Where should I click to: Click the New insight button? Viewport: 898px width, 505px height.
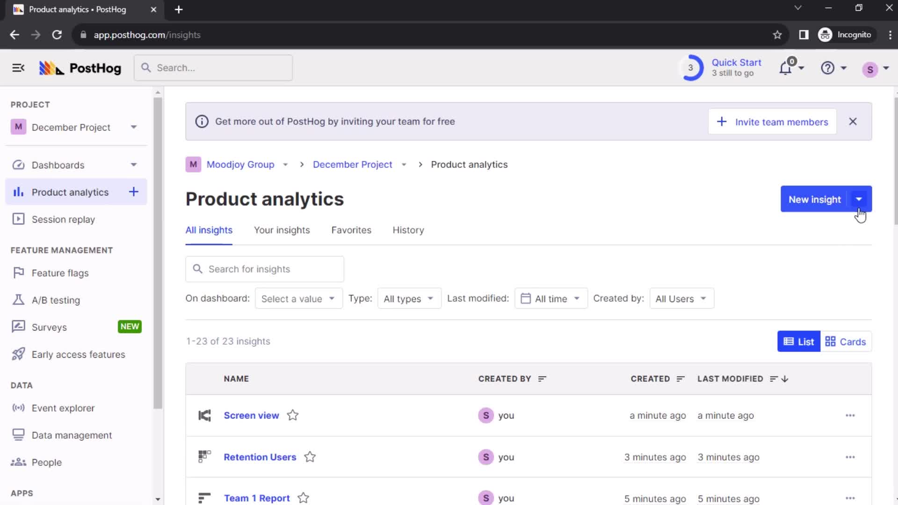coord(815,199)
